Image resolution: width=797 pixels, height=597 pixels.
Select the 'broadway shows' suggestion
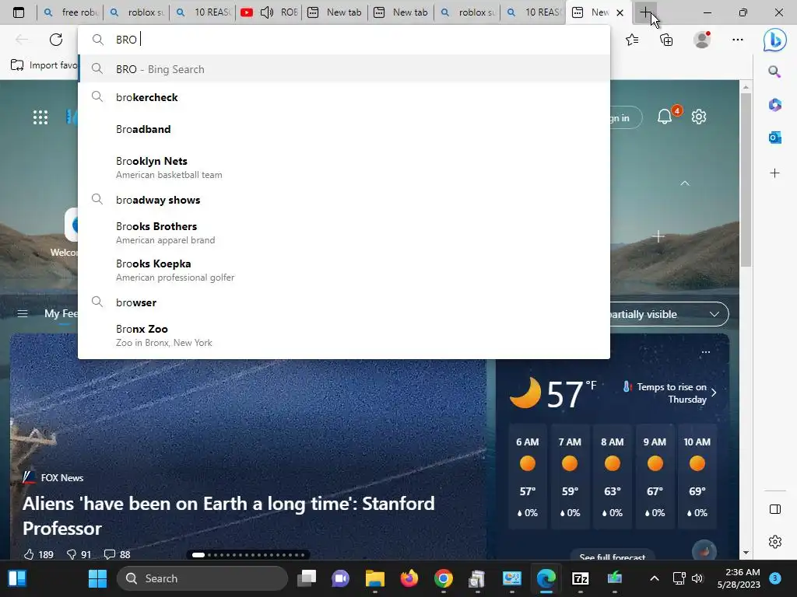344,200
